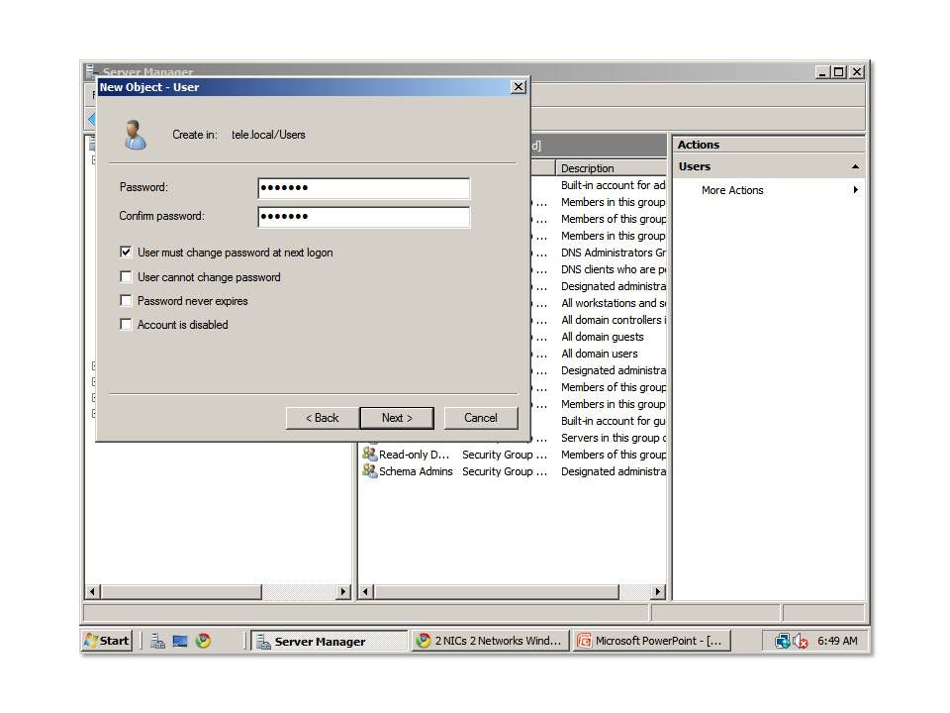Open Chrome from the quick launch bar
The image size is (950, 713).
pos(203,641)
